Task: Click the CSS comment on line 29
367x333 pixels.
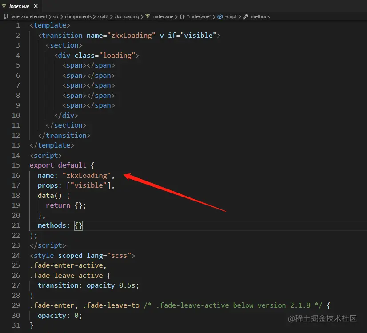Action: [233, 305]
